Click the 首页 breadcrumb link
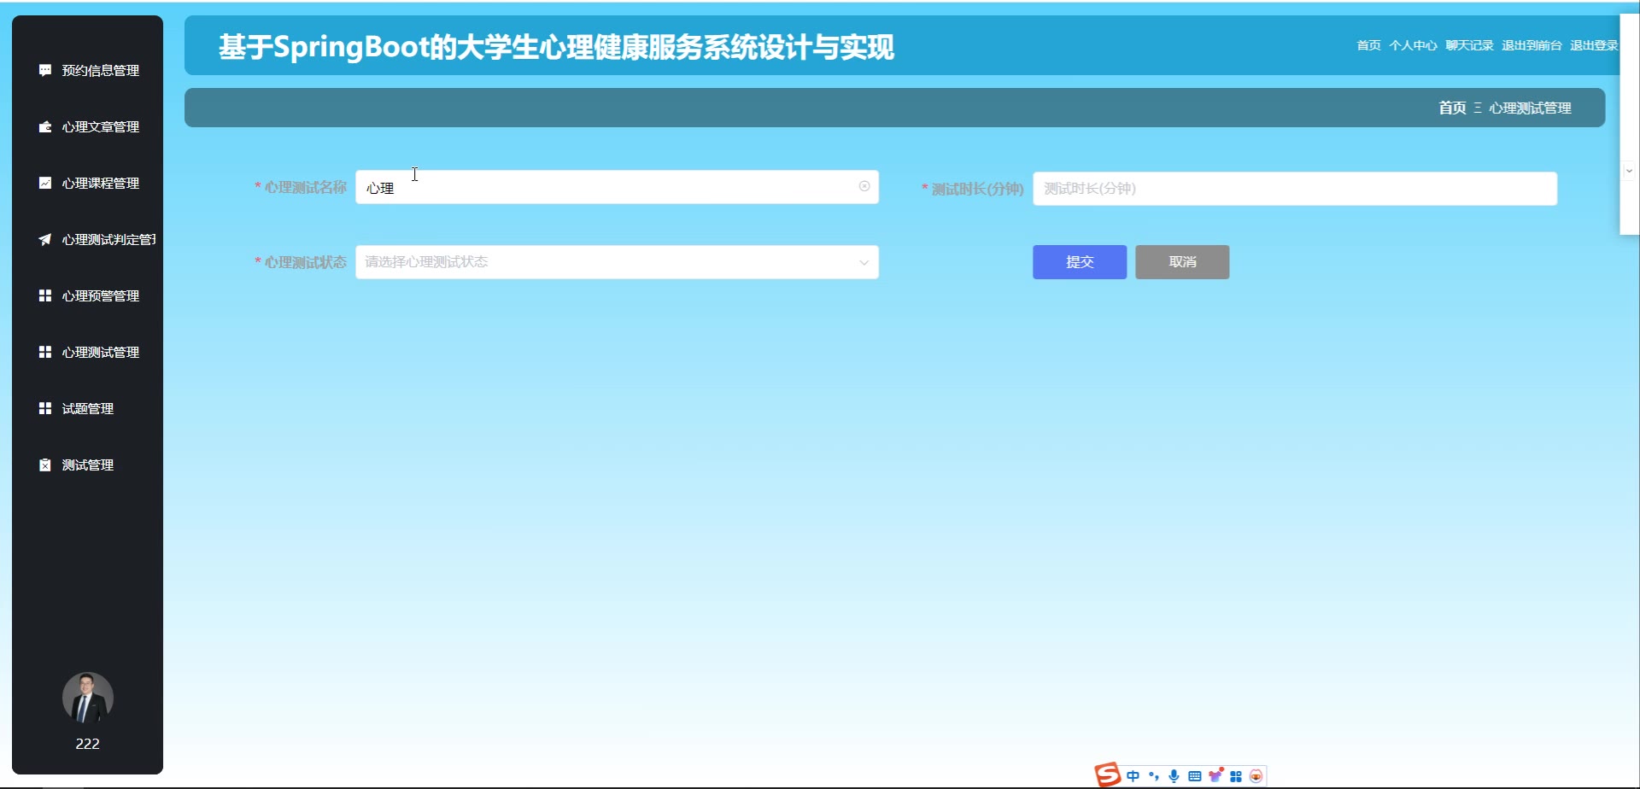The width and height of the screenshot is (1640, 789). coord(1452,108)
